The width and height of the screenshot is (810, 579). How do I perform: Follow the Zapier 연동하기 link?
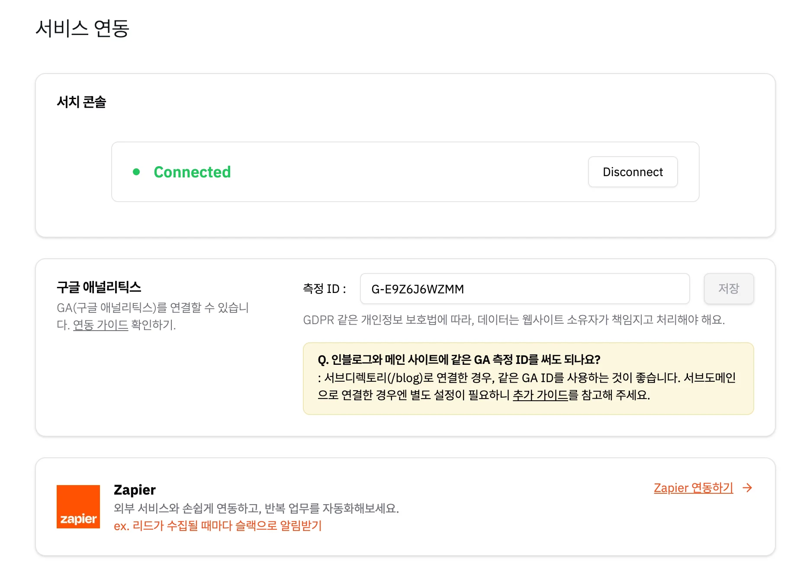(x=693, y=488)
